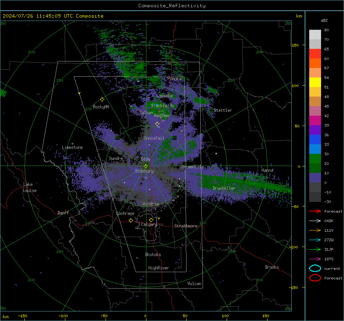This screenshot has width=344, height=321.
Task: Select the ThreeHills city label
Action: tap(192, 167)
